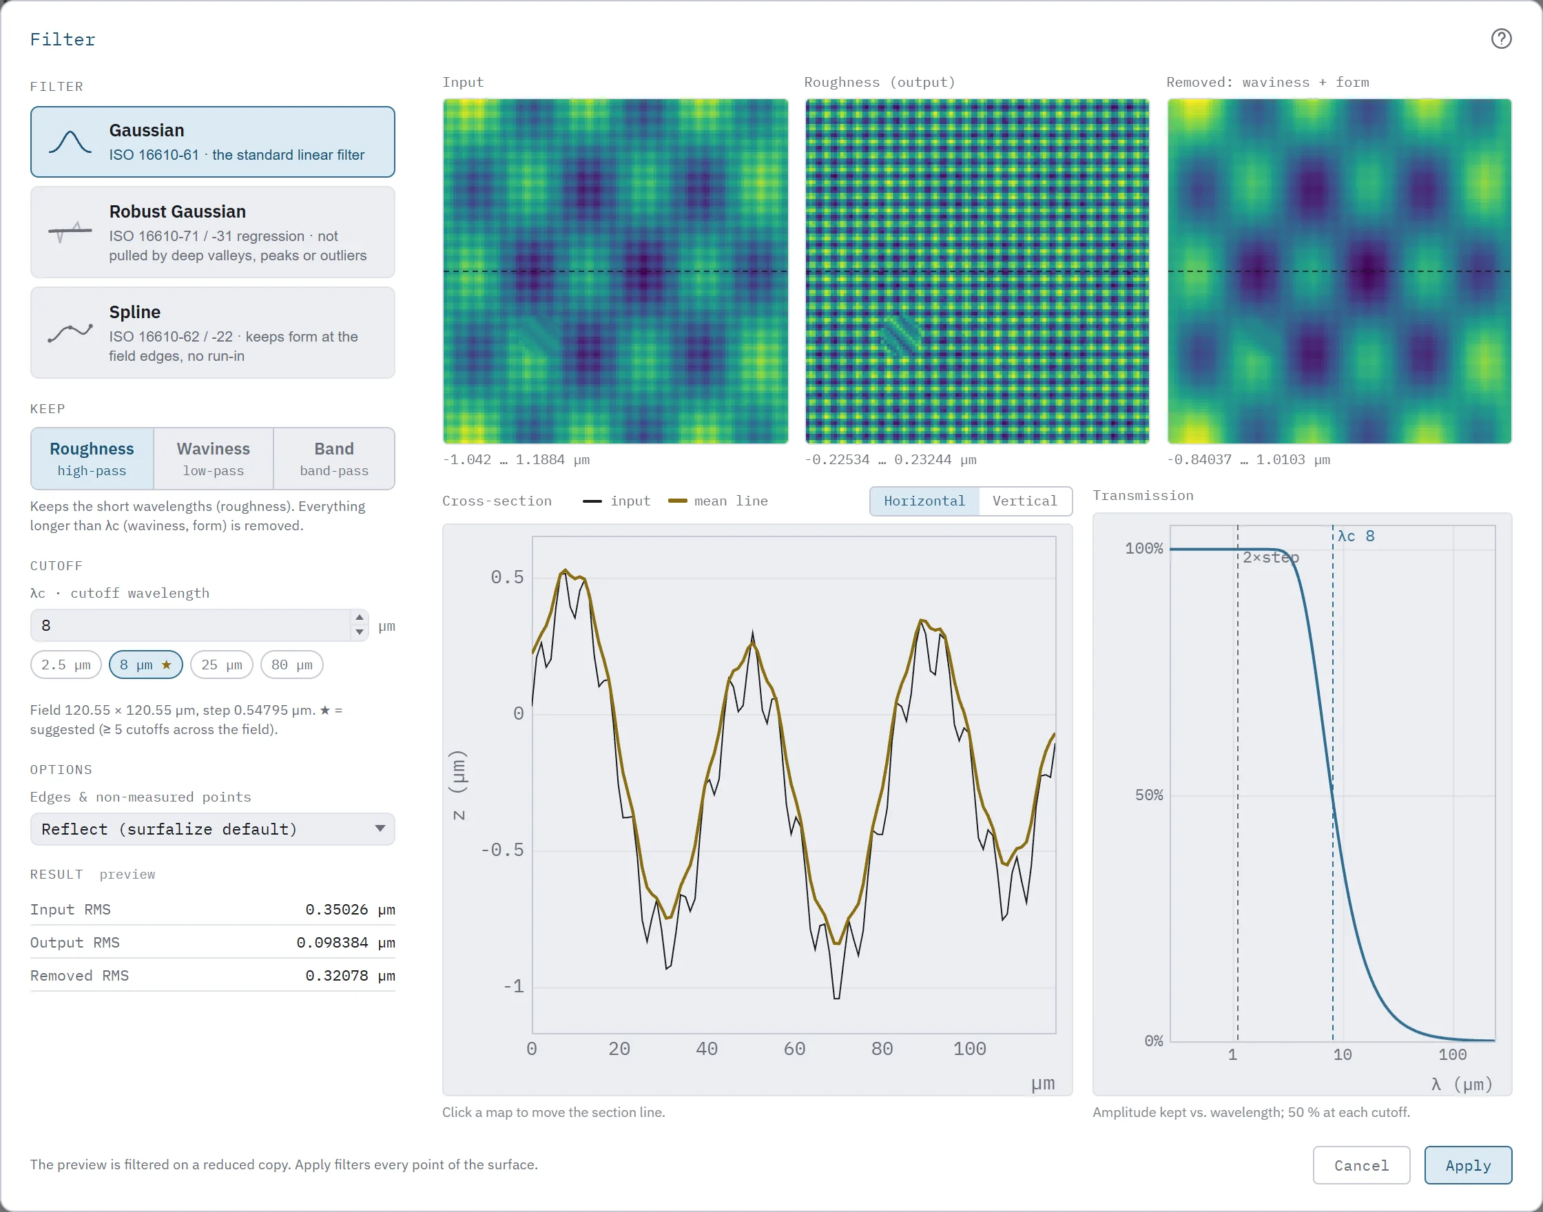
Task: Open the Edges & non-measured points dropdown
Action: (212, 829)
